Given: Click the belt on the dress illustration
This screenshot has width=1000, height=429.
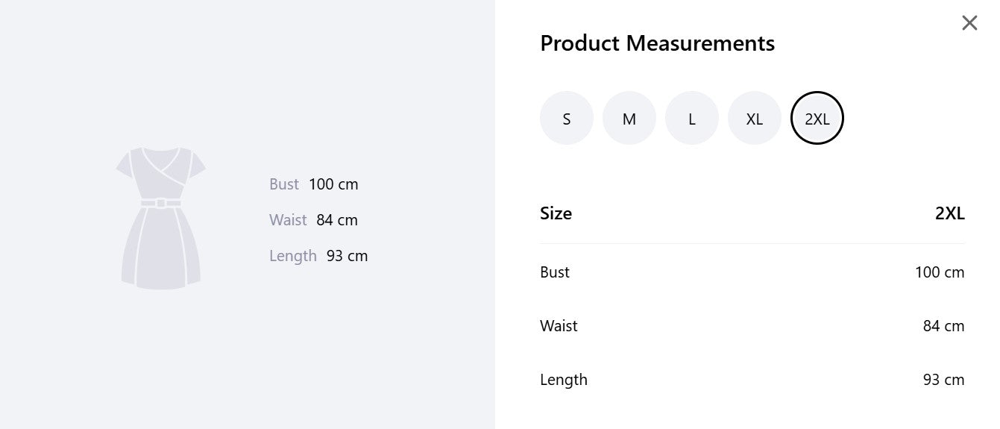Looking at the screenshot, I should pyautogui.click(x=161, y=203).
